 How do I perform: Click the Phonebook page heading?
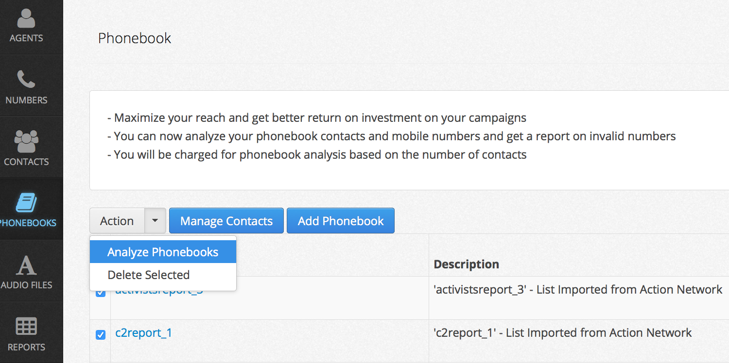[135, 38]
